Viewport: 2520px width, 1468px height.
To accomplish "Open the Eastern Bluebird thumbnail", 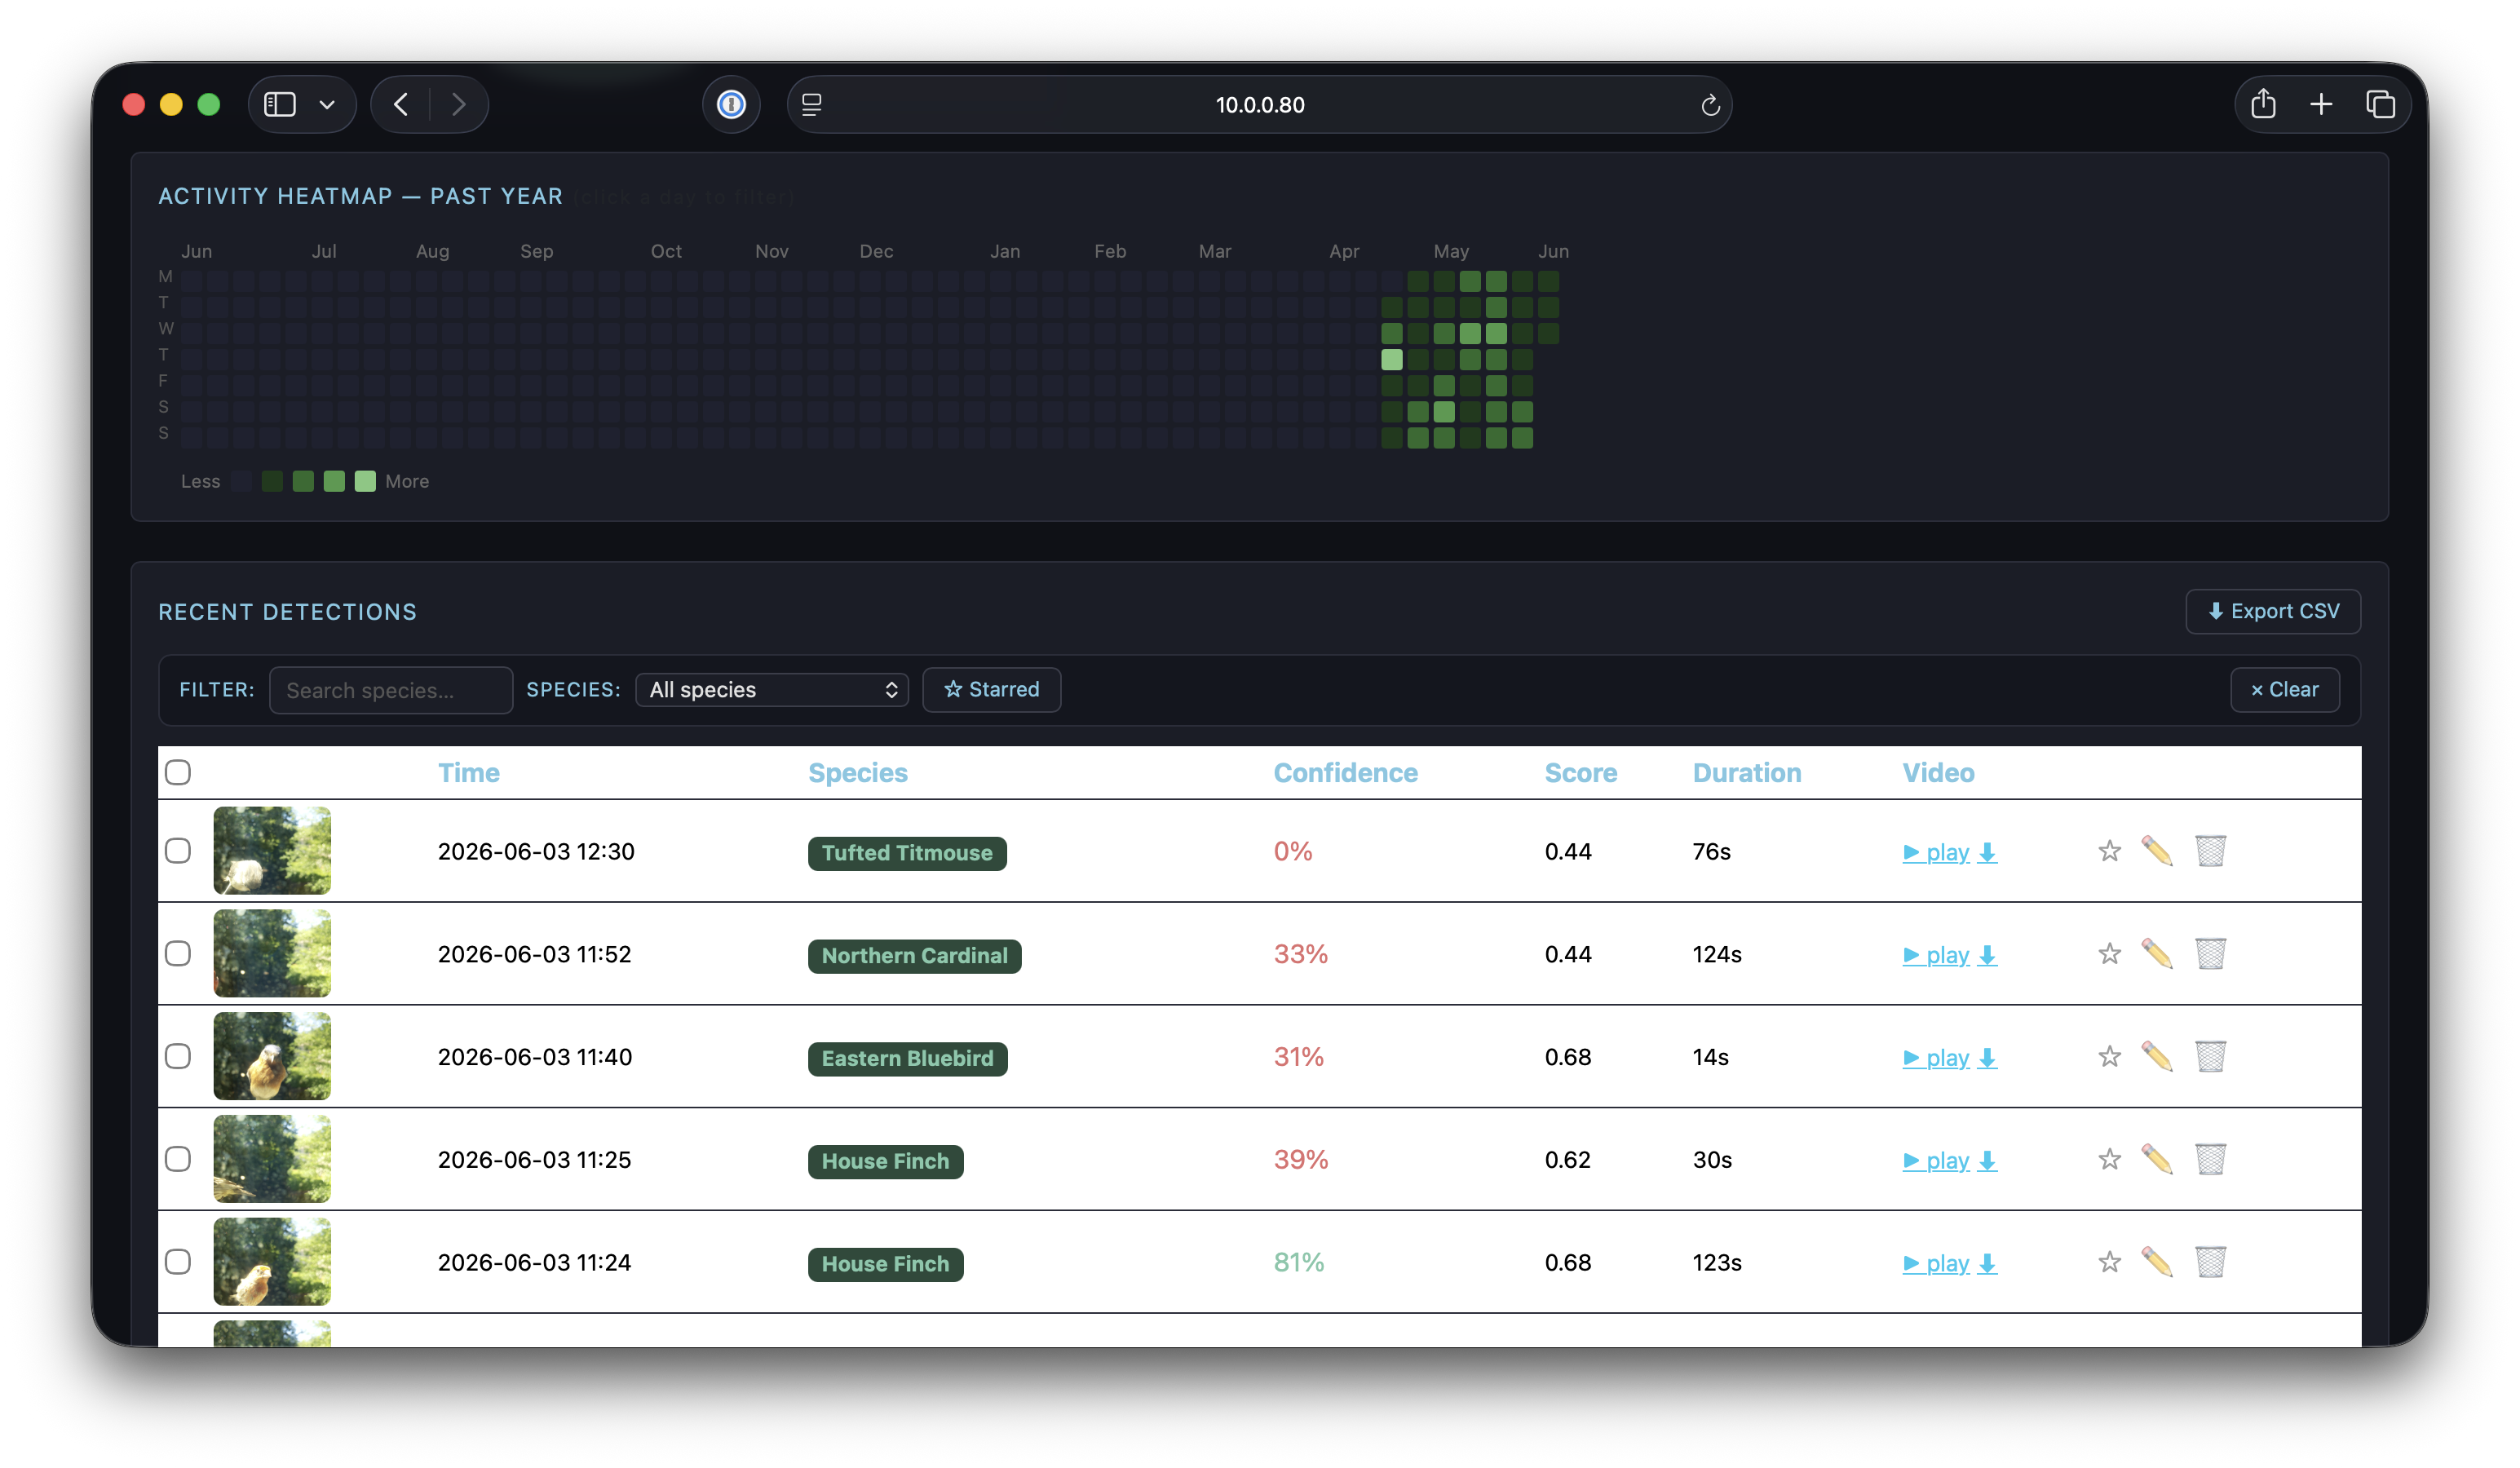I will coord(272,1057).
